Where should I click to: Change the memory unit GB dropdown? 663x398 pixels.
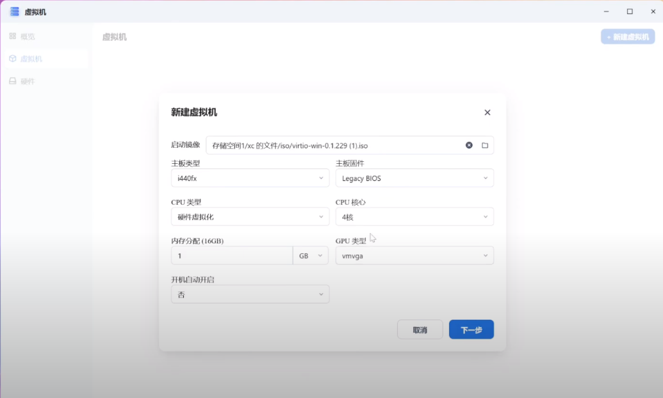tap(311, 255)
